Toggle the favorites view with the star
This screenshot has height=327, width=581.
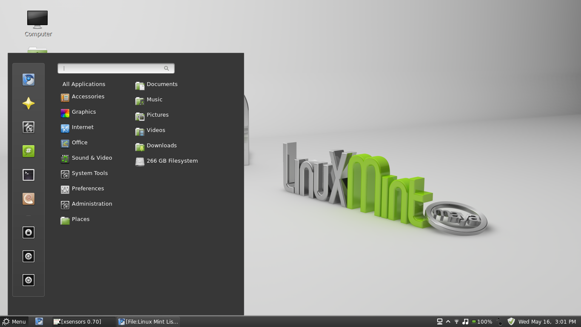(x=28, y=103)
